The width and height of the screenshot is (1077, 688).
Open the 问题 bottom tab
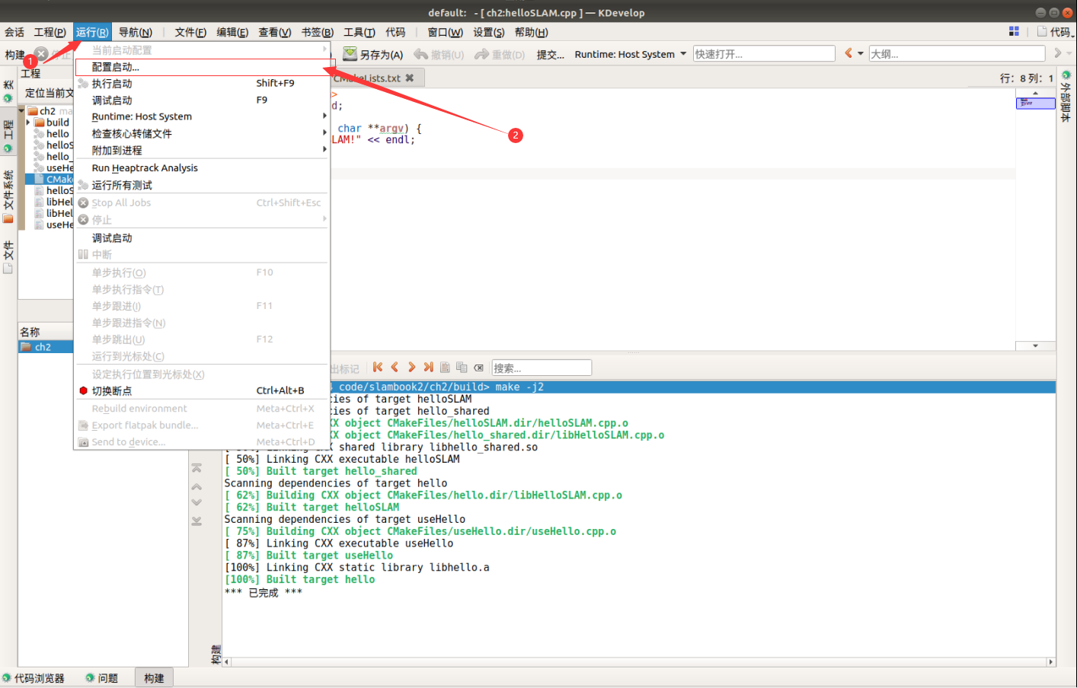(102, 678)
